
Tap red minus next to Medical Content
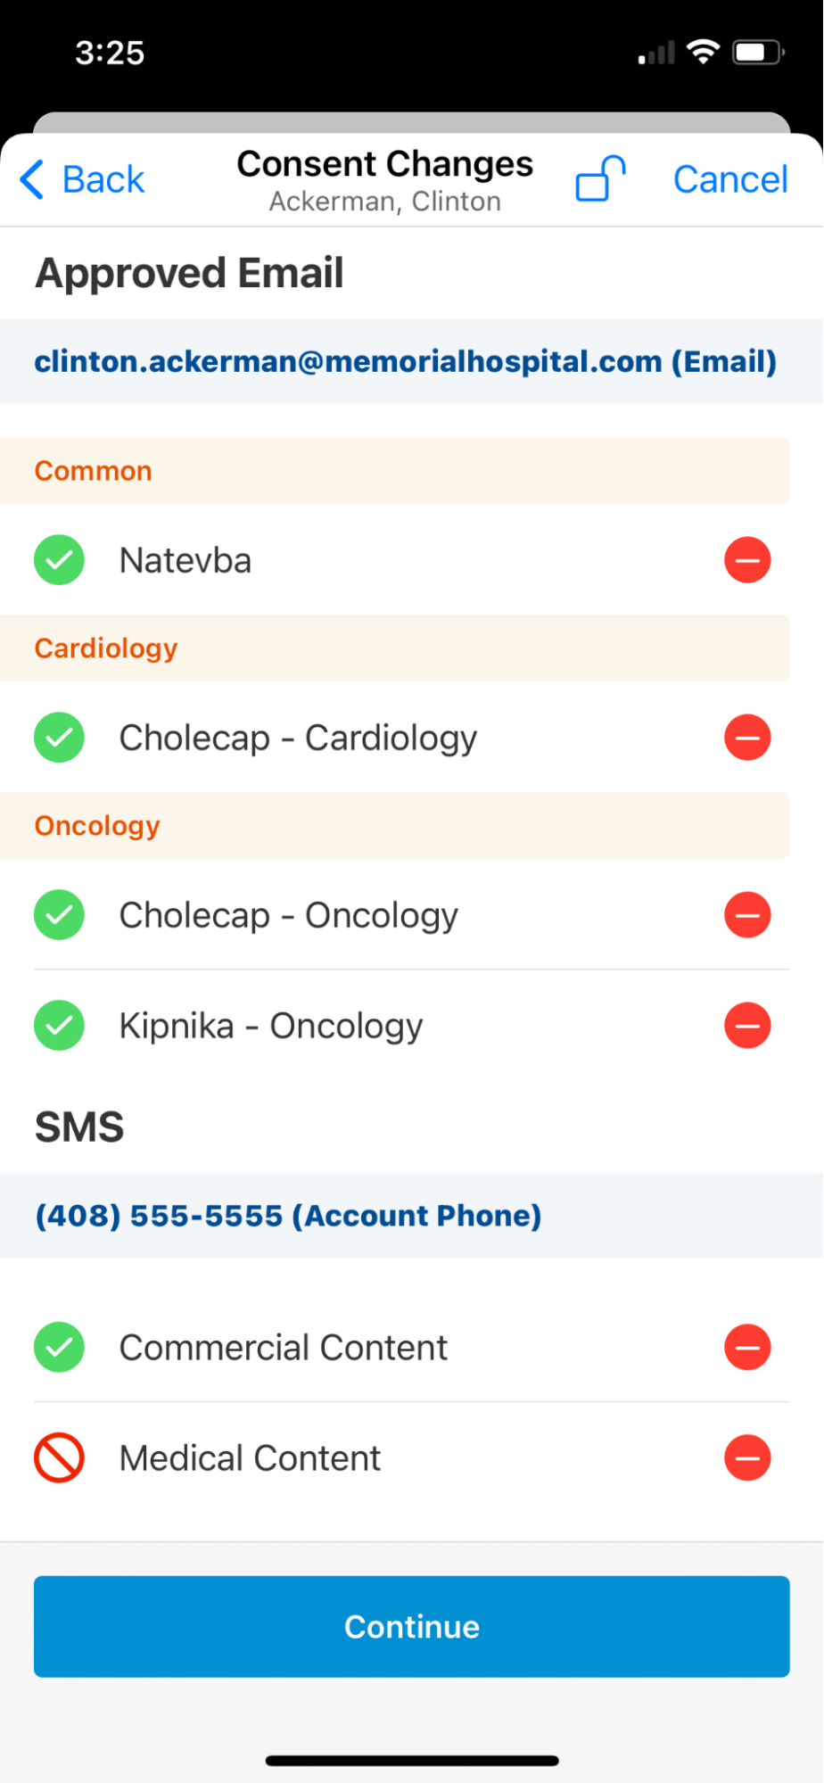[x=746, y=1457]
